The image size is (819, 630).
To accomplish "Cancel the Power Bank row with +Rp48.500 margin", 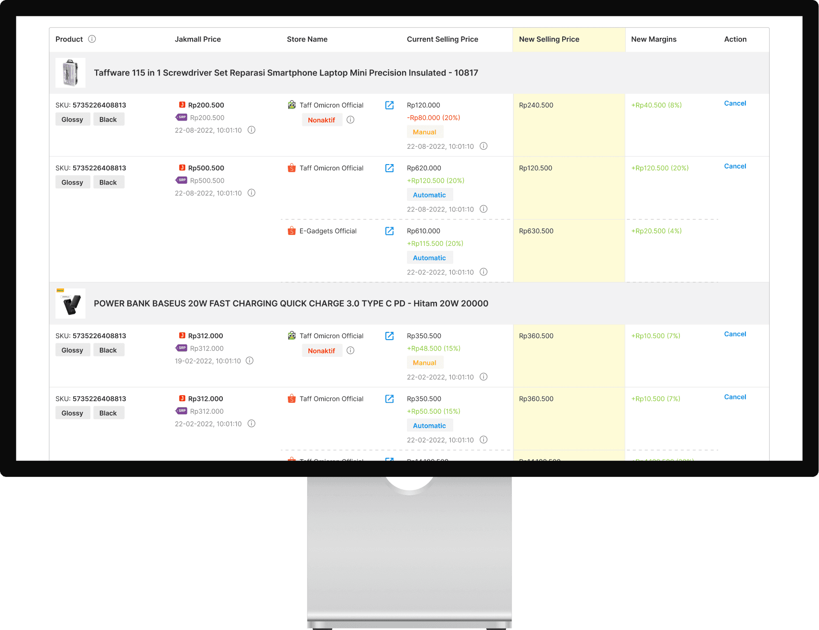I will [735, 334].
